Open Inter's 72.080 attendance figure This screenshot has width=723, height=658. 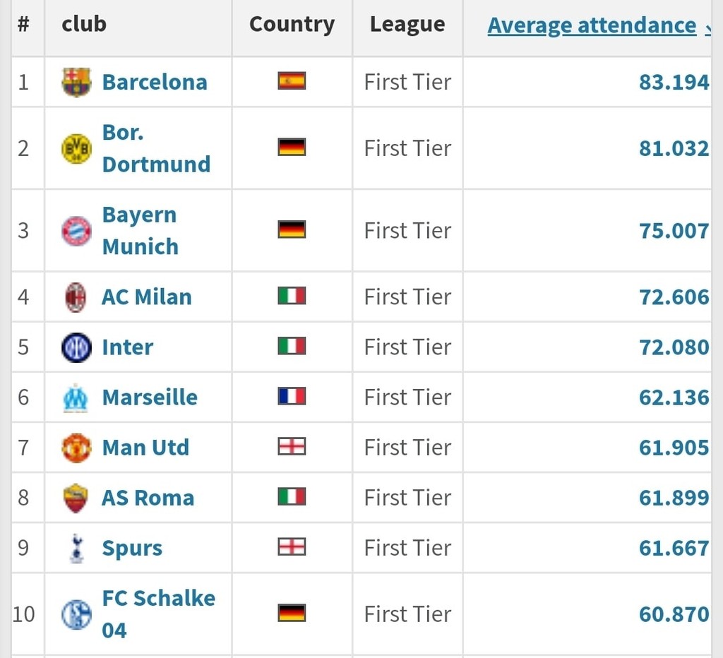point(674,347)
